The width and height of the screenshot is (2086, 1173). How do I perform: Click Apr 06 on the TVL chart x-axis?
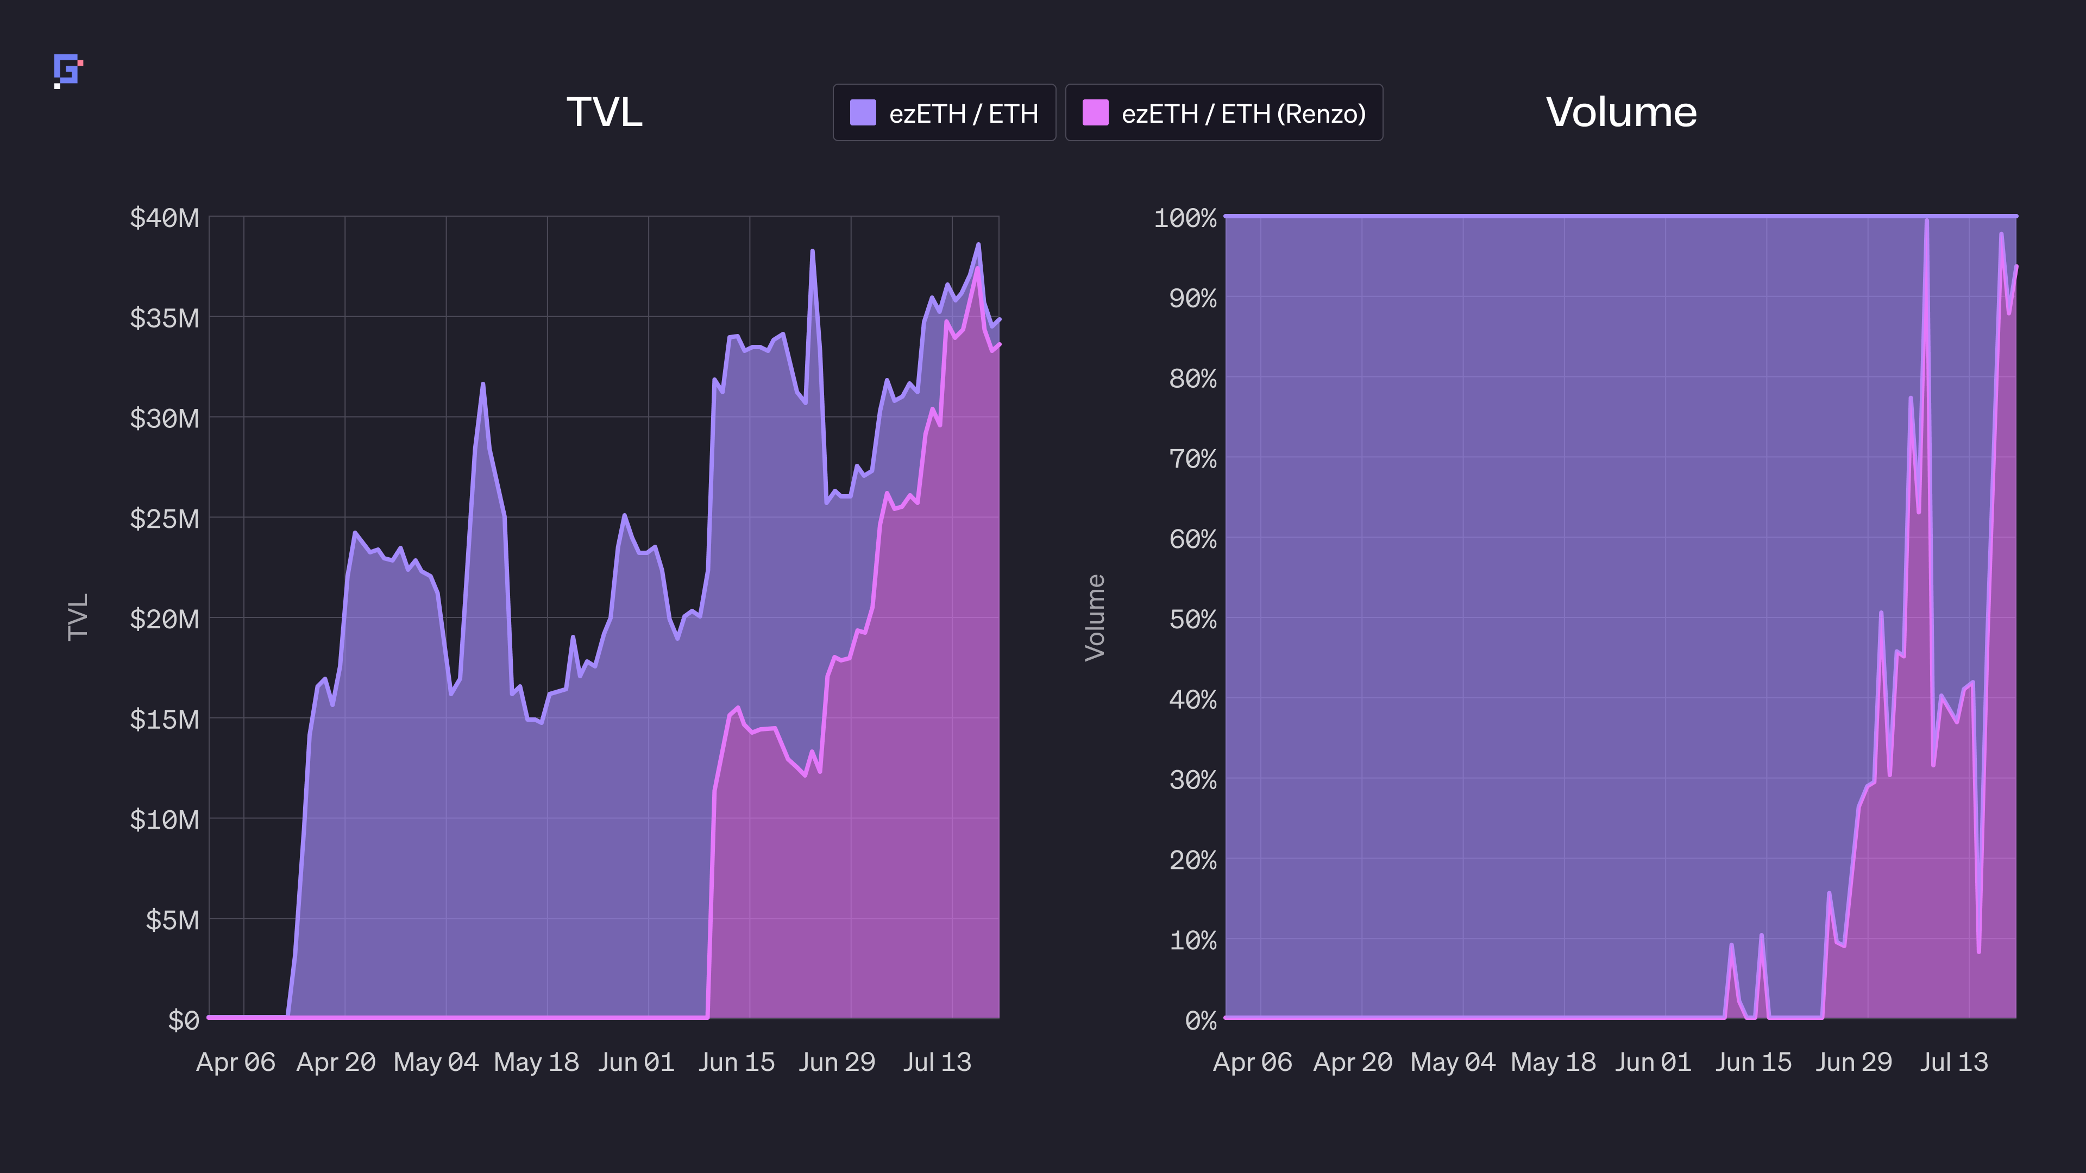click(x=236, y=1061)
